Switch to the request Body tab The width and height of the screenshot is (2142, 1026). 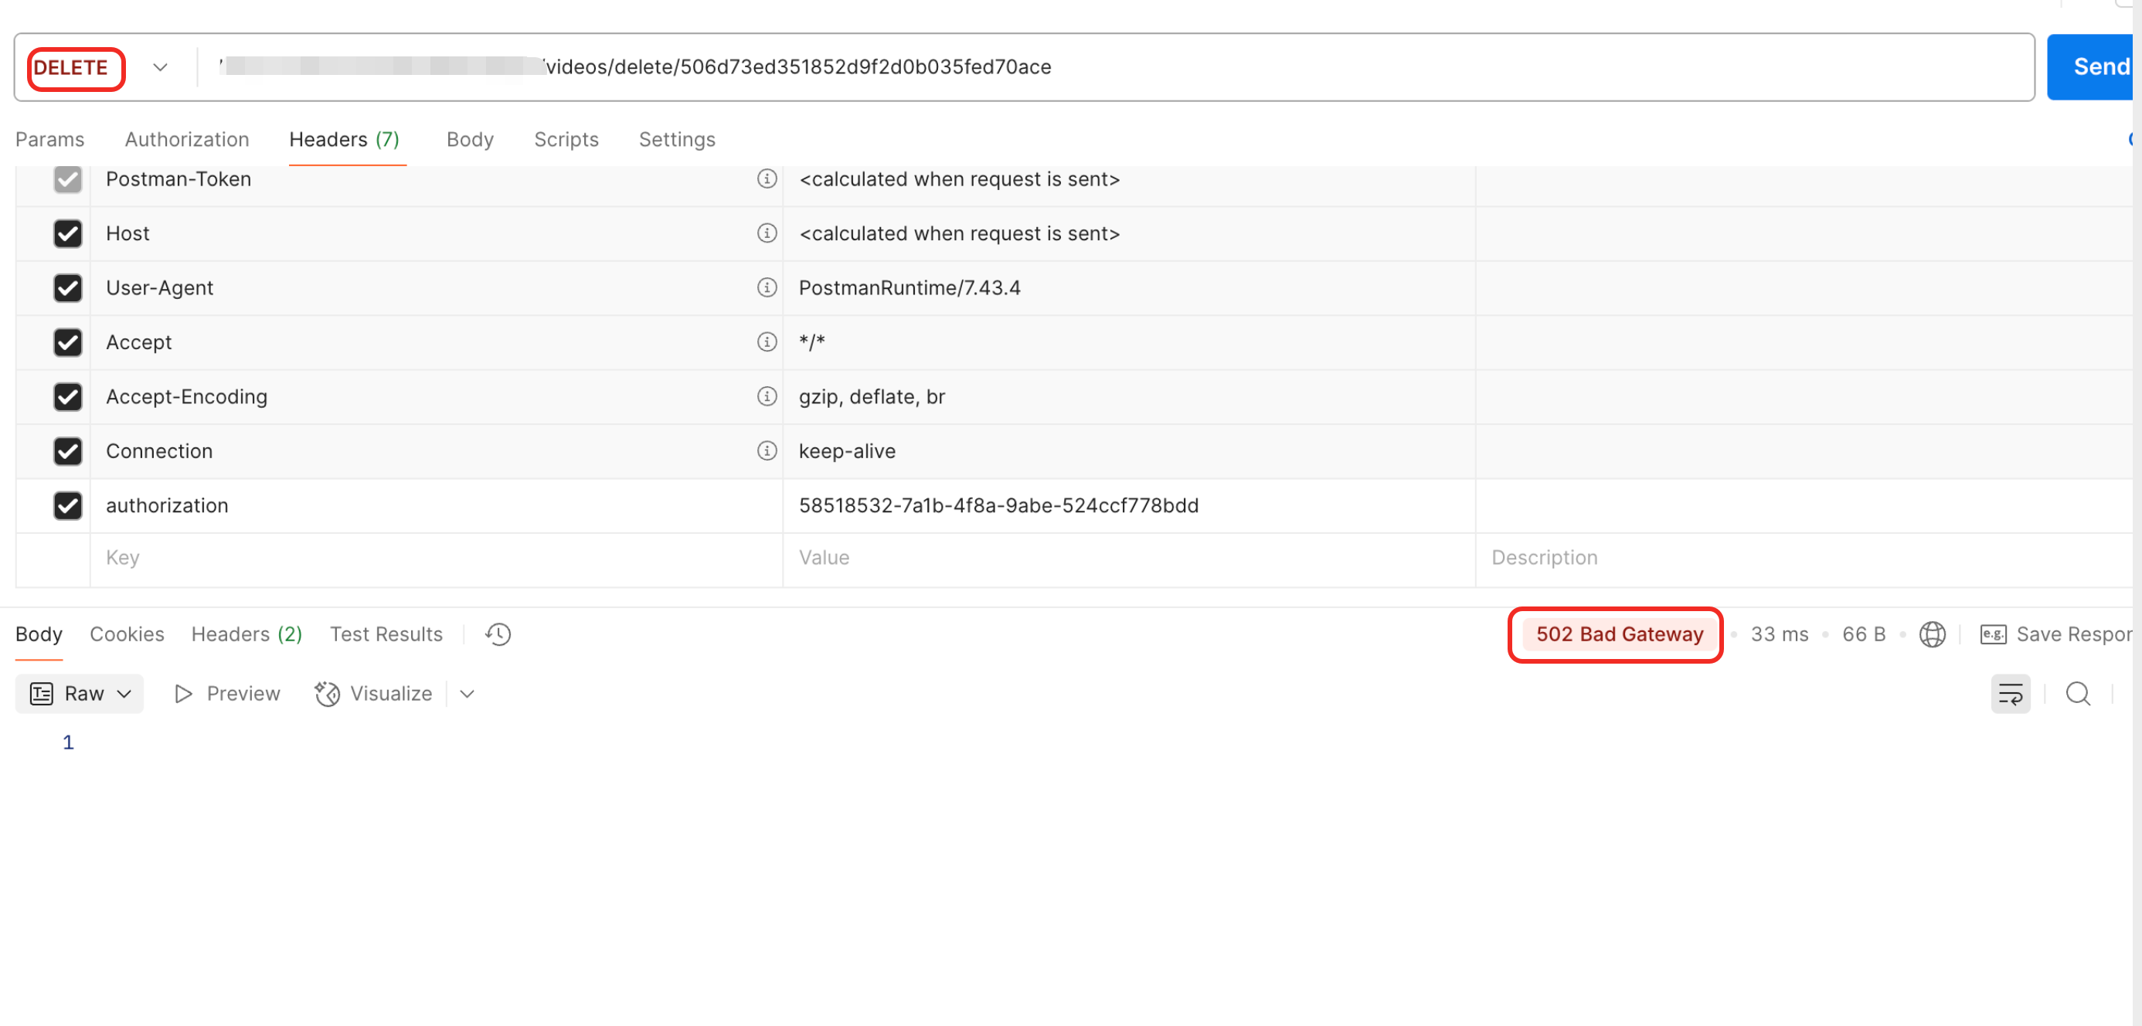[x=470, y=140]
